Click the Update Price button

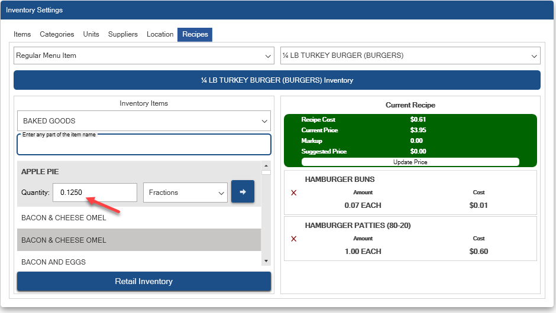tap(410, 162)
